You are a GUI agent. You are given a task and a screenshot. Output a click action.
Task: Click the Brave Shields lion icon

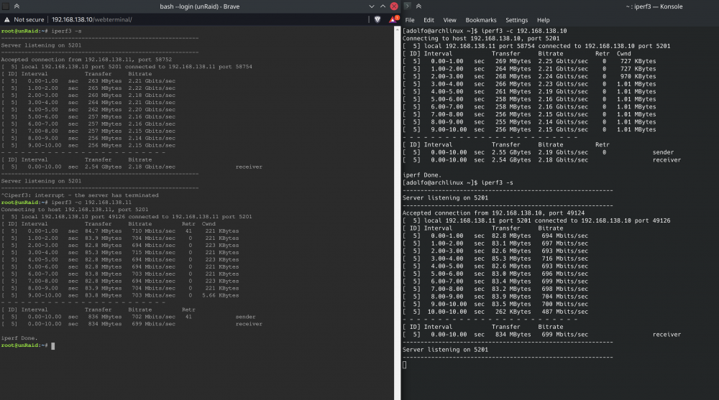377,19
